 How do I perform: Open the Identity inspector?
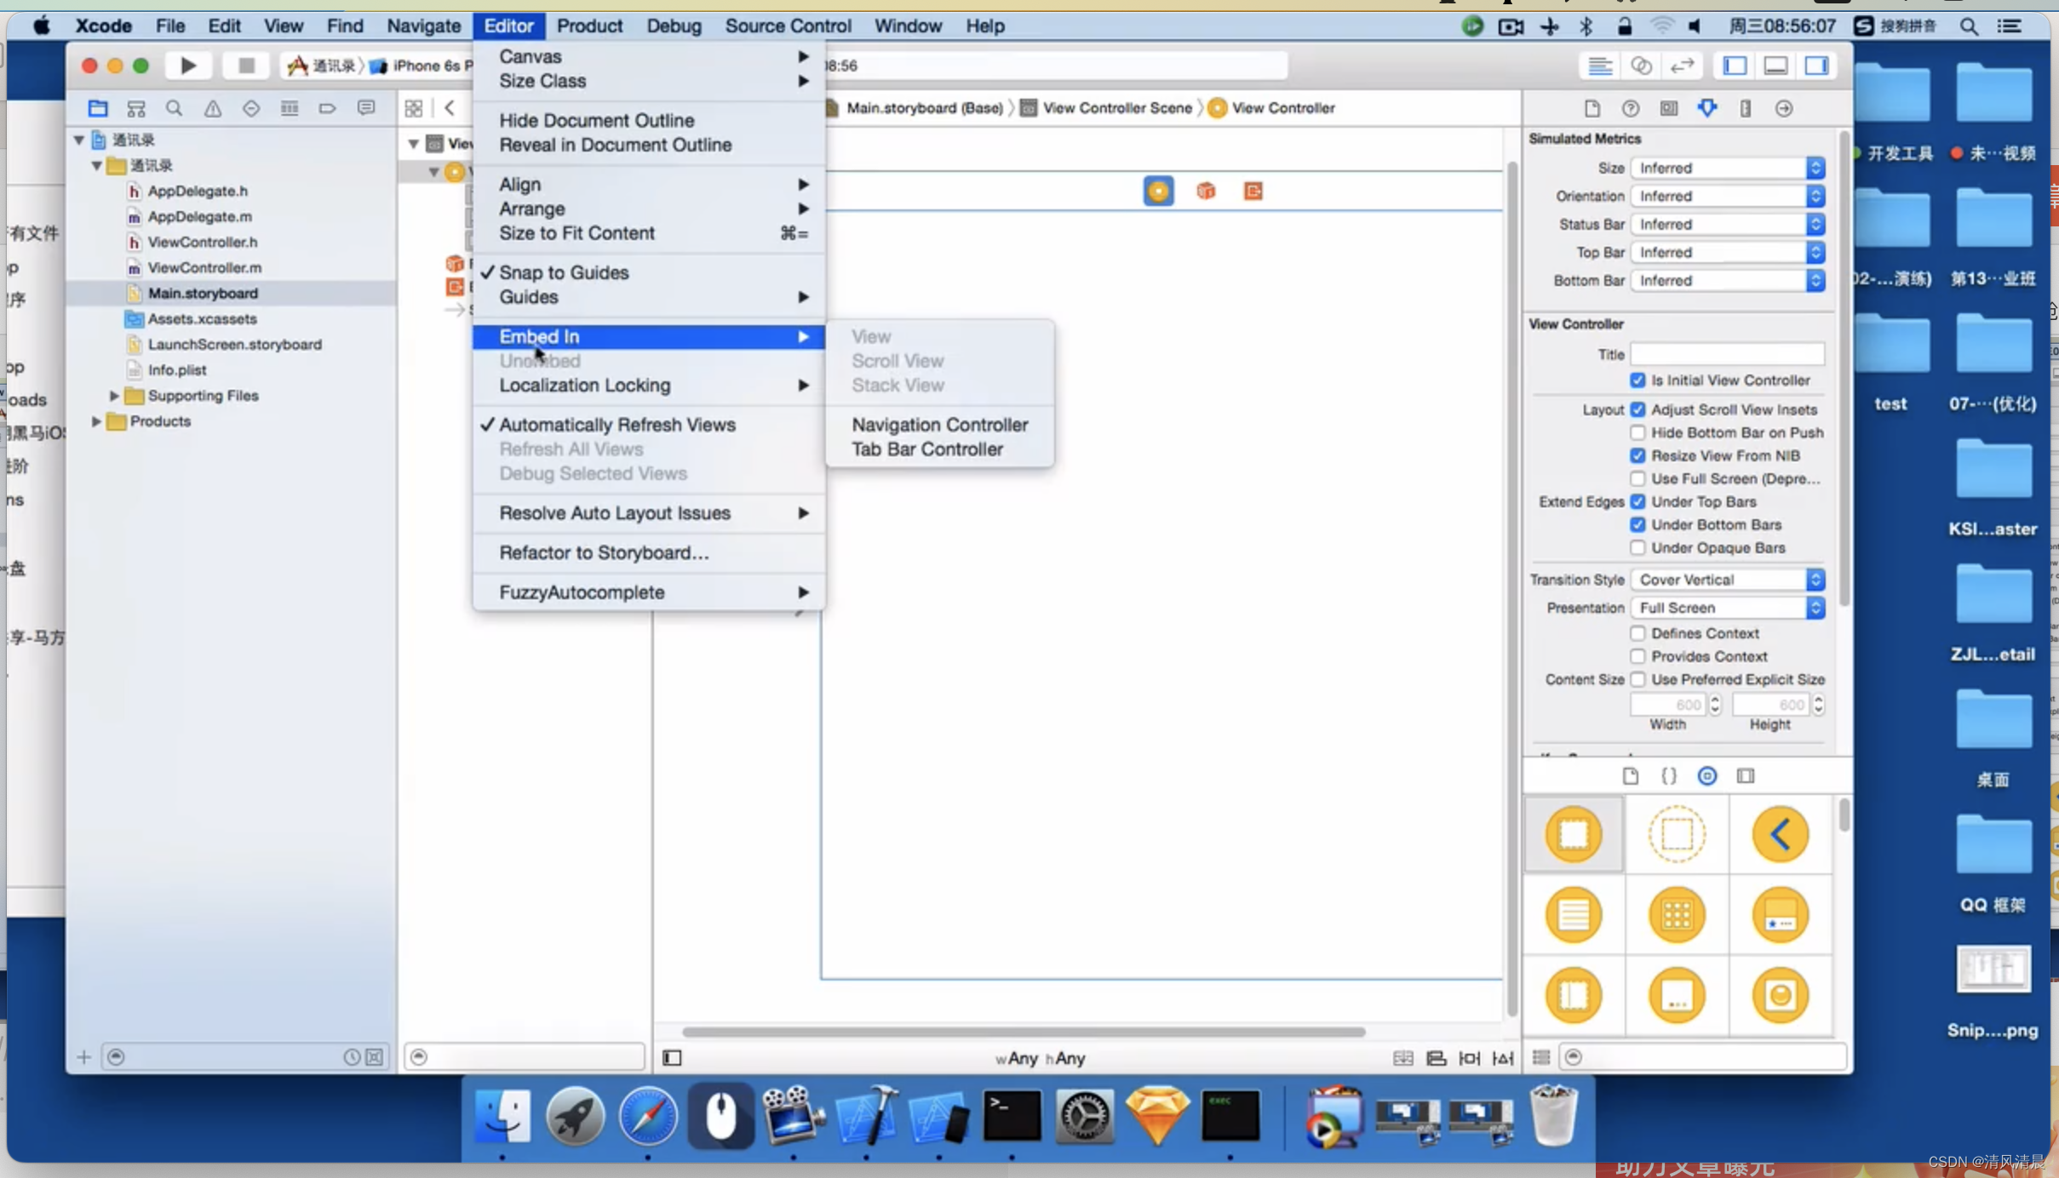(1668, 108)
